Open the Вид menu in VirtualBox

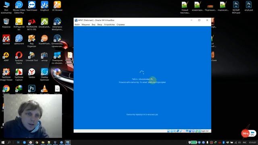(94, 25)
